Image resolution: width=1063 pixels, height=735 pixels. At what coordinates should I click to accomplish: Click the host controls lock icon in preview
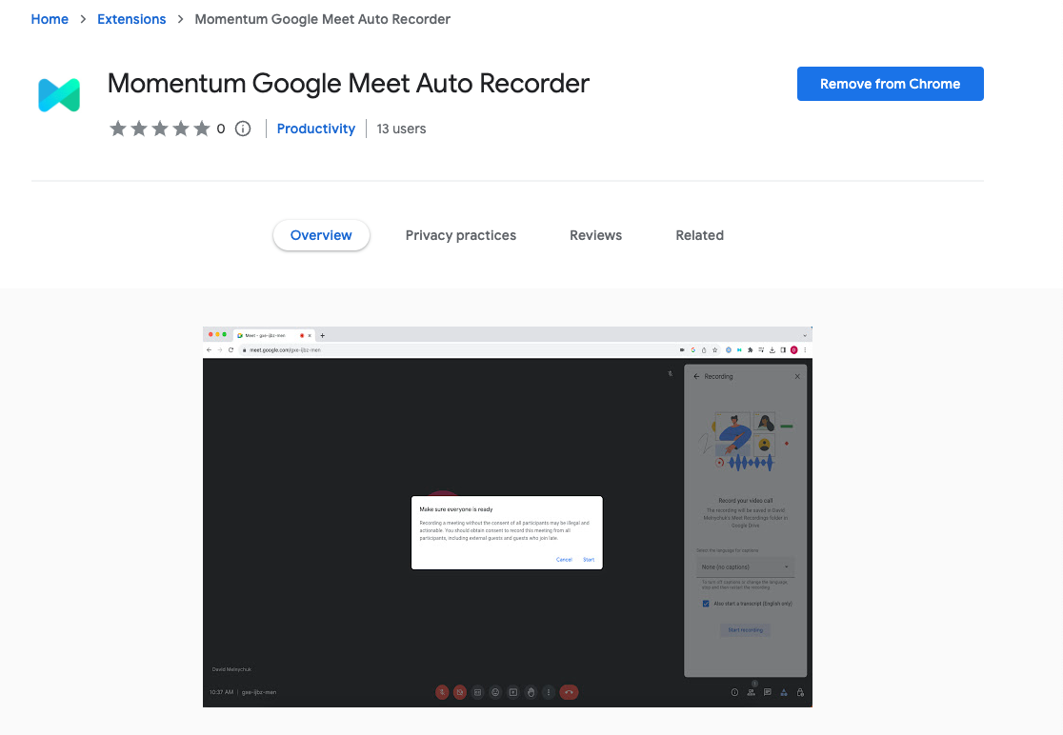[800, 692]
